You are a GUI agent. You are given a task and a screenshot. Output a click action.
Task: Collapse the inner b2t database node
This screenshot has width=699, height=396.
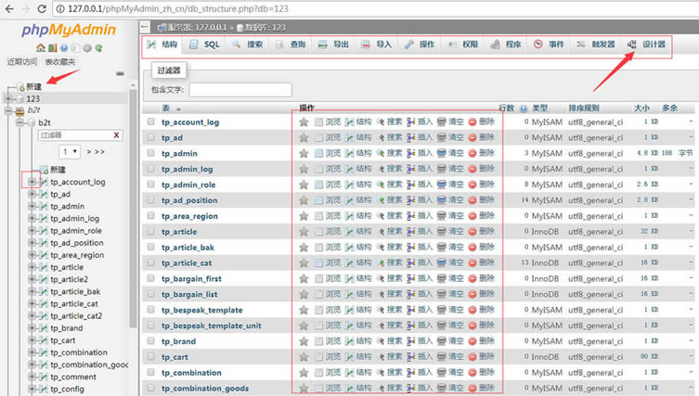click(x=20, y=122)
